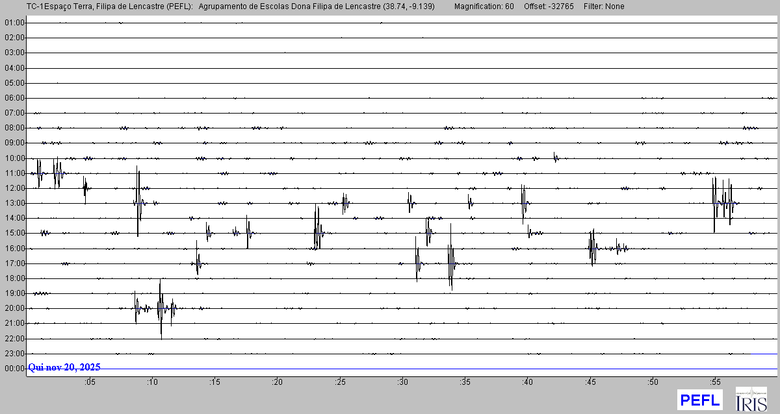
Task: Click the :55 minute axis tick label
Action: point(715,382)
